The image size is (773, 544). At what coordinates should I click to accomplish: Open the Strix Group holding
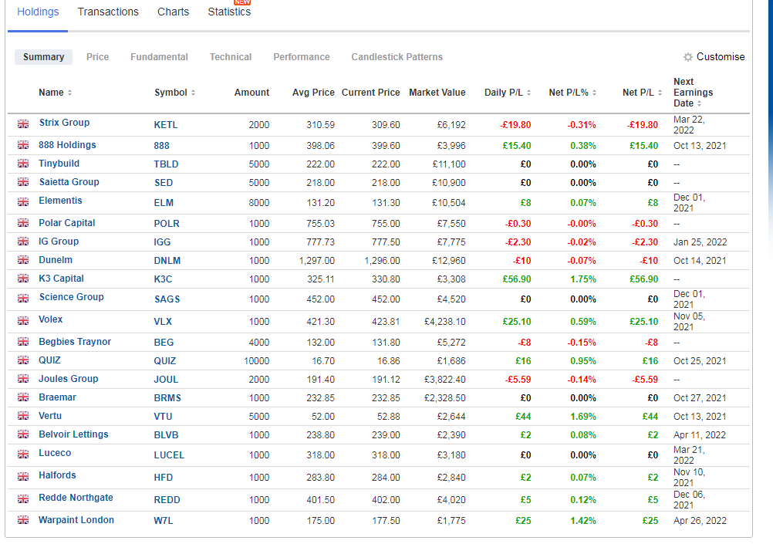click(65, 123)
